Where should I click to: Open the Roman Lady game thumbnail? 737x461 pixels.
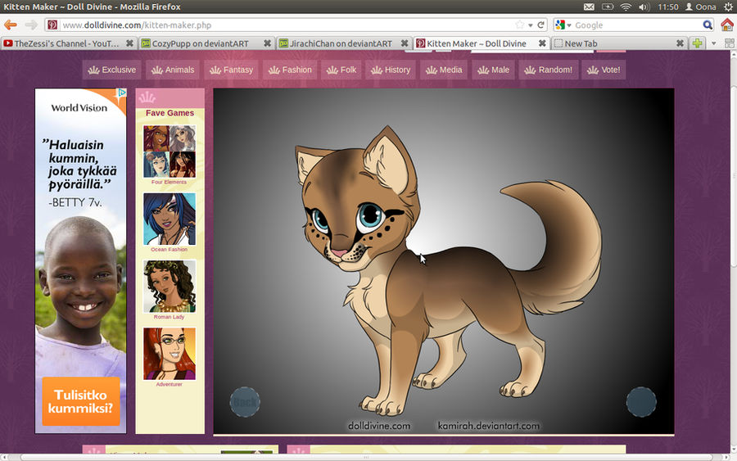[x=170, y=287]
